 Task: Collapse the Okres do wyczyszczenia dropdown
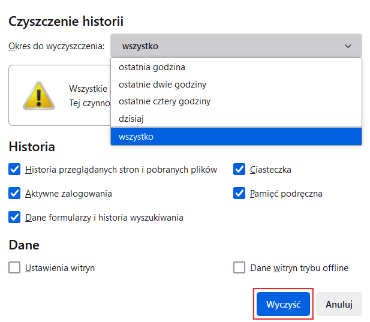[236, 46]
